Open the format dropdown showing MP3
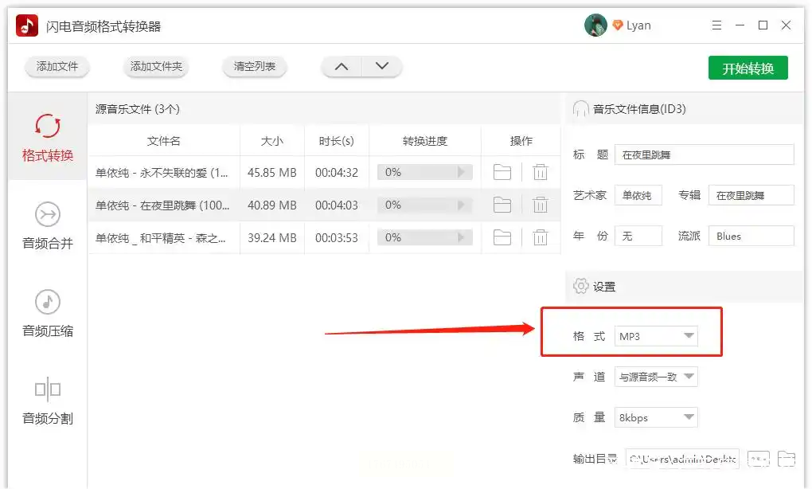 pos(656,336)
